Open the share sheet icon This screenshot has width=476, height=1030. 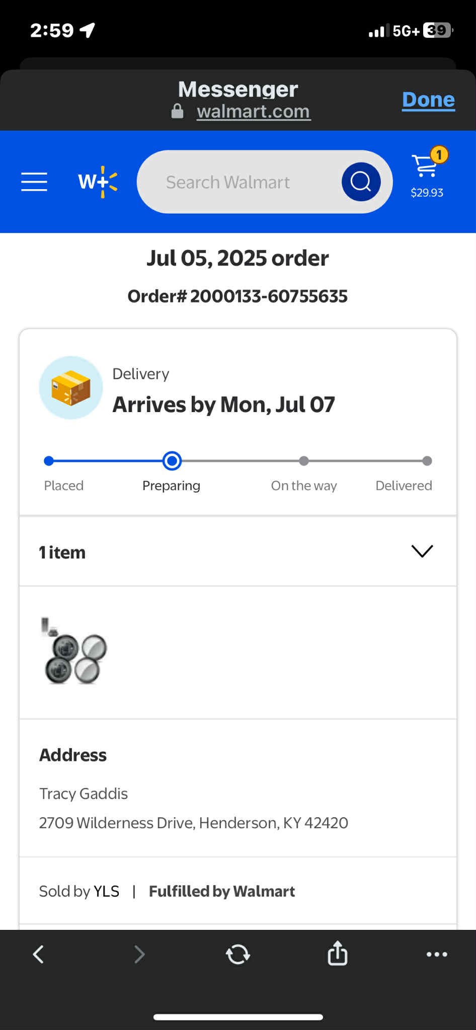tap(337, 953)
